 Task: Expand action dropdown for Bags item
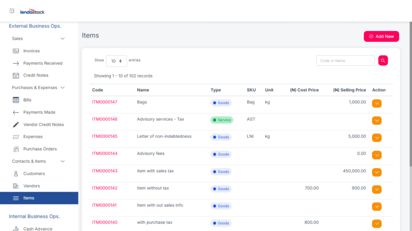point(377,103)
